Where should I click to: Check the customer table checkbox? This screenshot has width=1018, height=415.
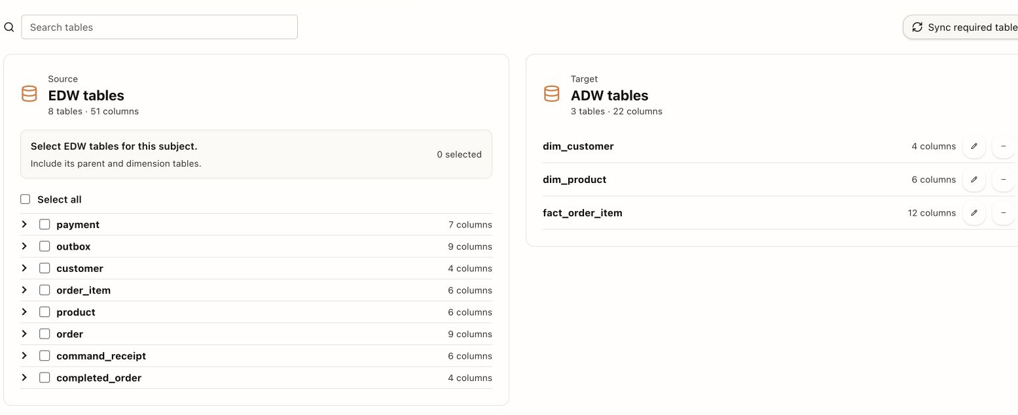pos(45,268)
